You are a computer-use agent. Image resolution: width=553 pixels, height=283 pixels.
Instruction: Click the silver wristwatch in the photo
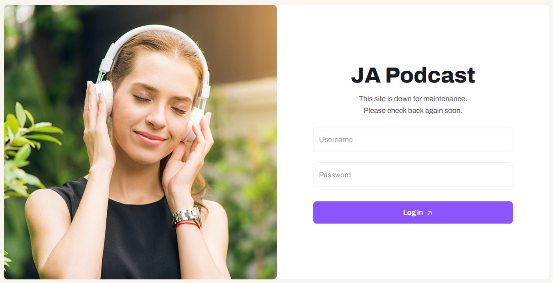[186, 217]
